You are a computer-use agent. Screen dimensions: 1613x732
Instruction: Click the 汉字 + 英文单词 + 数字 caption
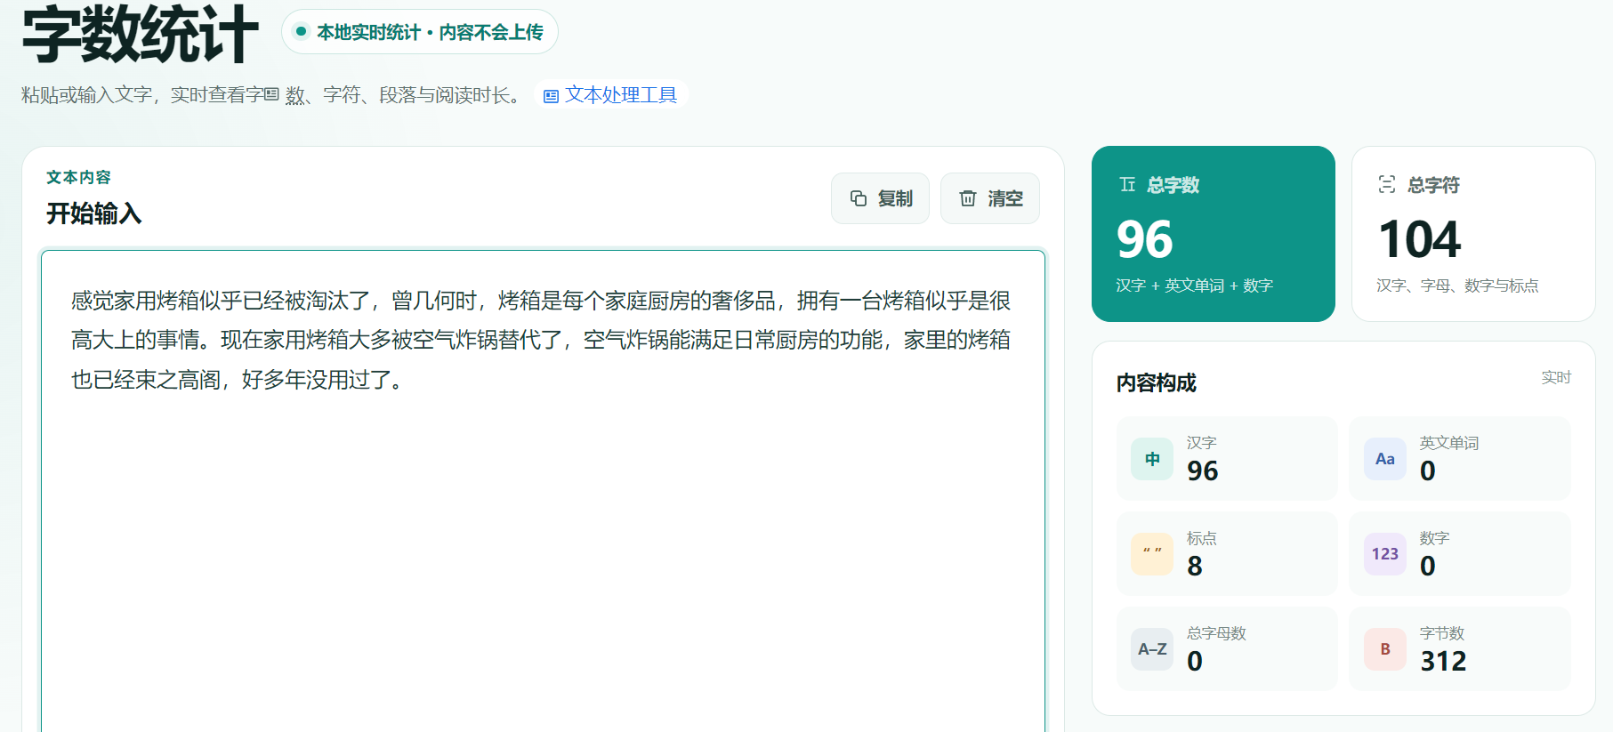(1195, 286)
